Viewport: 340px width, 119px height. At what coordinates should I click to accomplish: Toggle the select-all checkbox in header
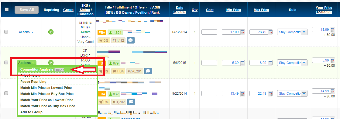(x=7, y=9)
